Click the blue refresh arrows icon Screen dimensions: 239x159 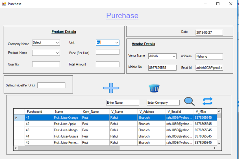(x=207, y=101)
